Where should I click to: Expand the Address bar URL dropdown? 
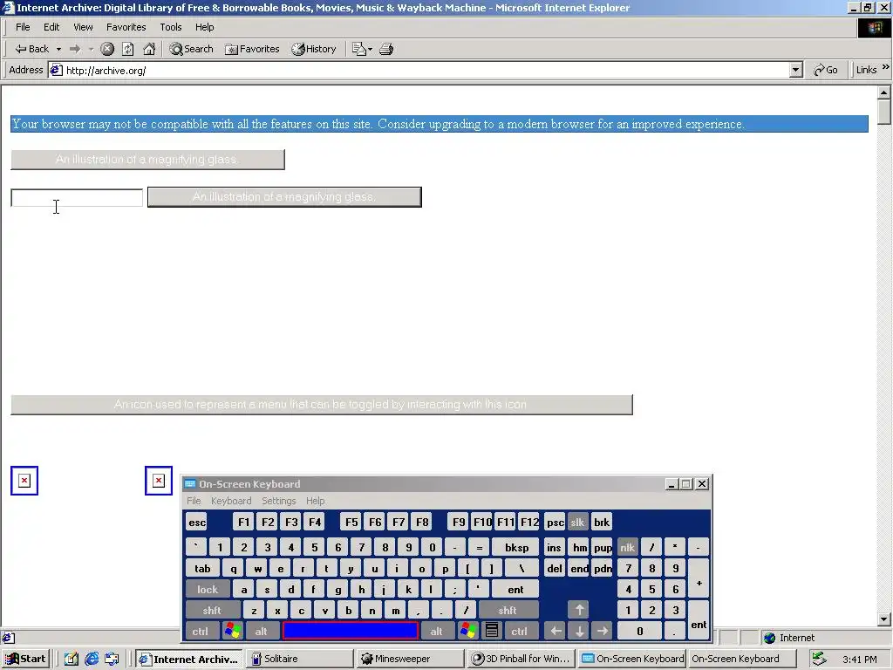click(x=796, y=70)
